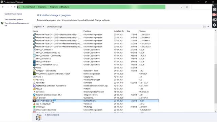Click the VideoLAN publisher cell
The height and width of the screenshot is (122, 217).
[x=88, y=104]
